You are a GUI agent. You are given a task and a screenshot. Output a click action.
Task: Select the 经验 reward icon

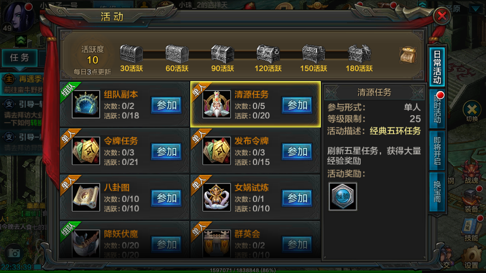343,197
